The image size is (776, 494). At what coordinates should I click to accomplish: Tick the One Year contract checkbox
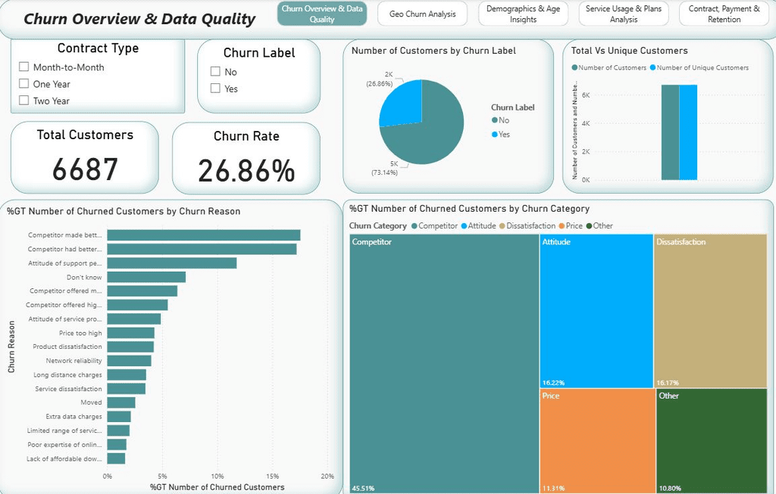click(x=23, y=83)
